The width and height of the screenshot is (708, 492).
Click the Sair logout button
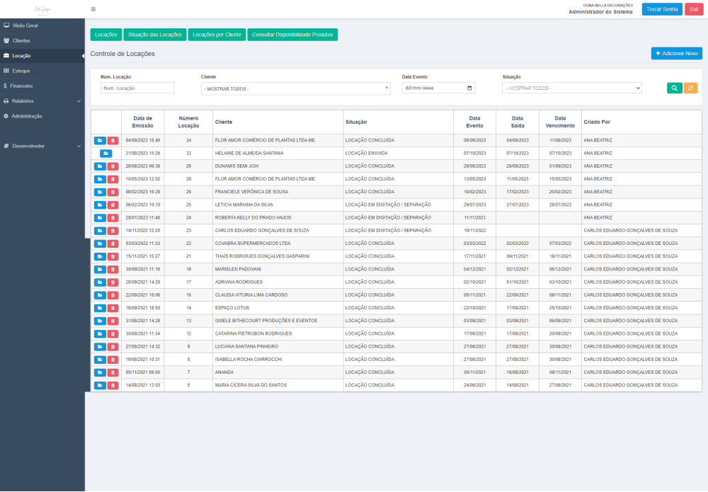coord(694,9)
